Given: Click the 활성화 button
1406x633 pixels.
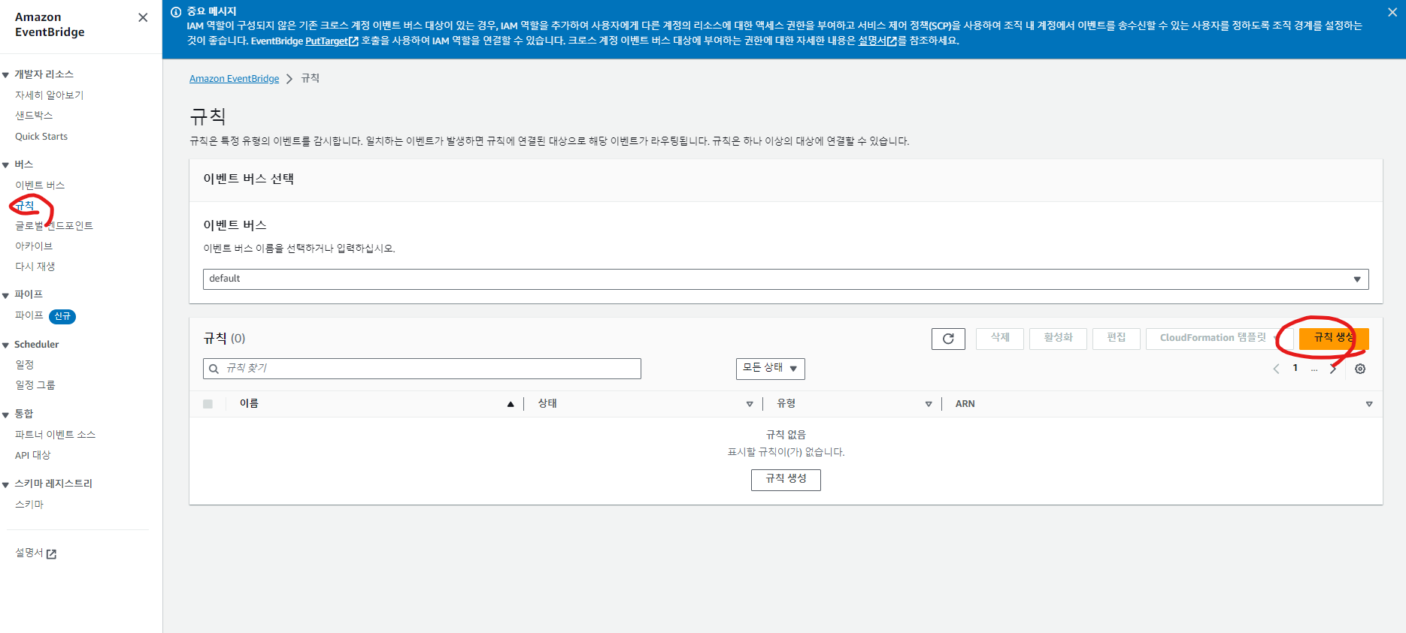Looking at the screenshot, I should tap(1059, 339).
